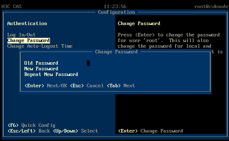
Task: Choose Change Auto-Logout Time option
Action: click(40, 46)
